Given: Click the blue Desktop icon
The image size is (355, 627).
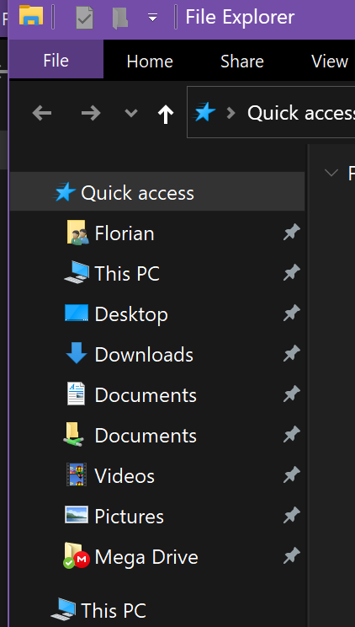Looking at the screenshot, I should (x=77, y=313).
